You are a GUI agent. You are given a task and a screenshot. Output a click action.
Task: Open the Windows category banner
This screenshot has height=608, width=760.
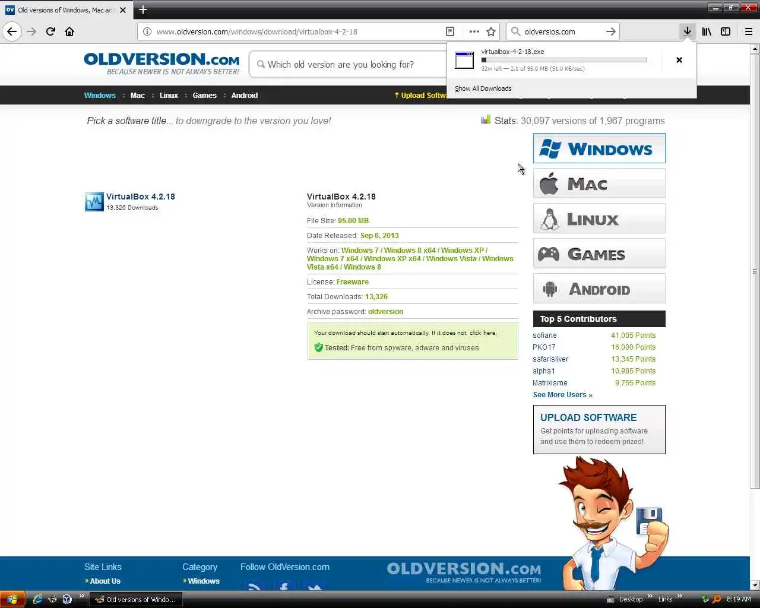pos(599,148)
